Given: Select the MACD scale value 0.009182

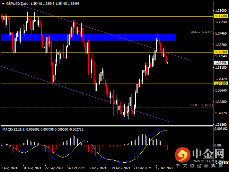Looking at the screenshot, I should [221, 129].
